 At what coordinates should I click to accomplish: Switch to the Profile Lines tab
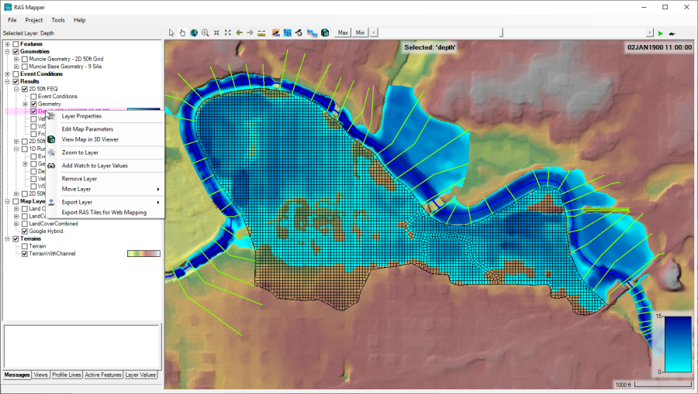pos(67,375)
